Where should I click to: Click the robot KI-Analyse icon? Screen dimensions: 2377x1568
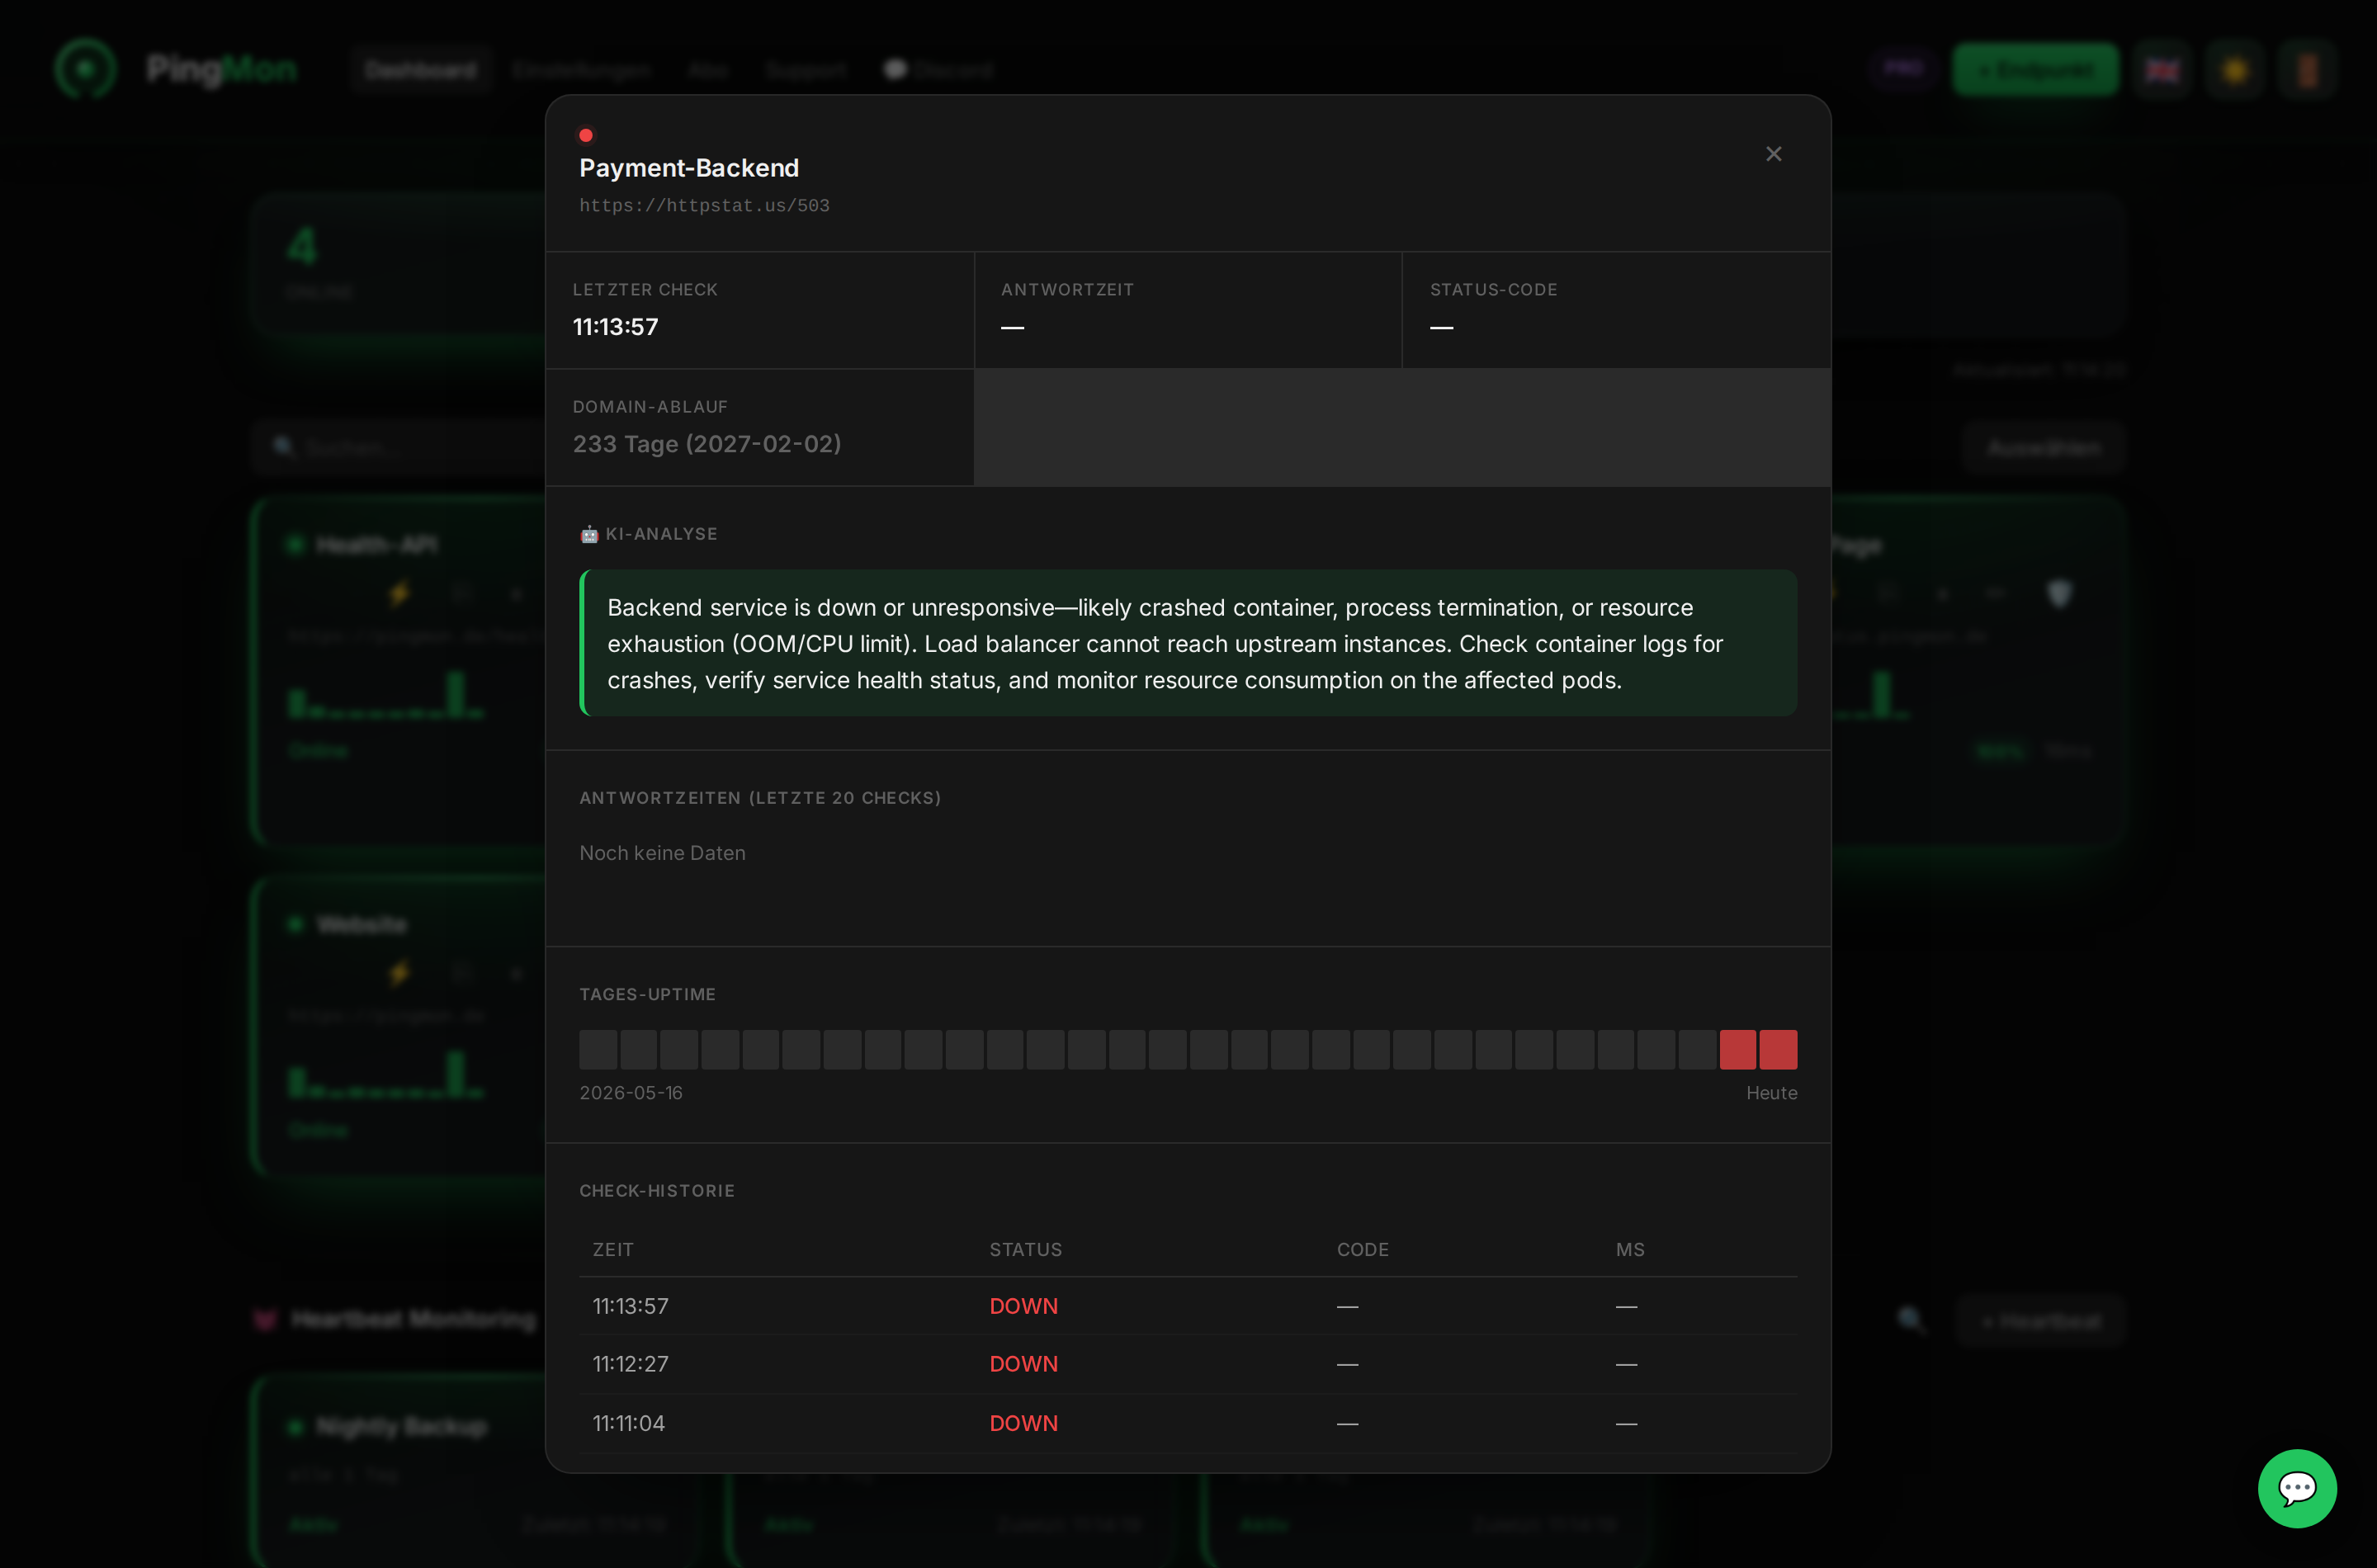(589, 534)
